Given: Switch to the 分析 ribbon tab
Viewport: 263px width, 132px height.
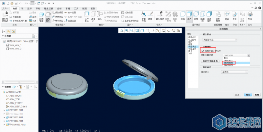Looking at the screenshot, I should pos(60,9).
